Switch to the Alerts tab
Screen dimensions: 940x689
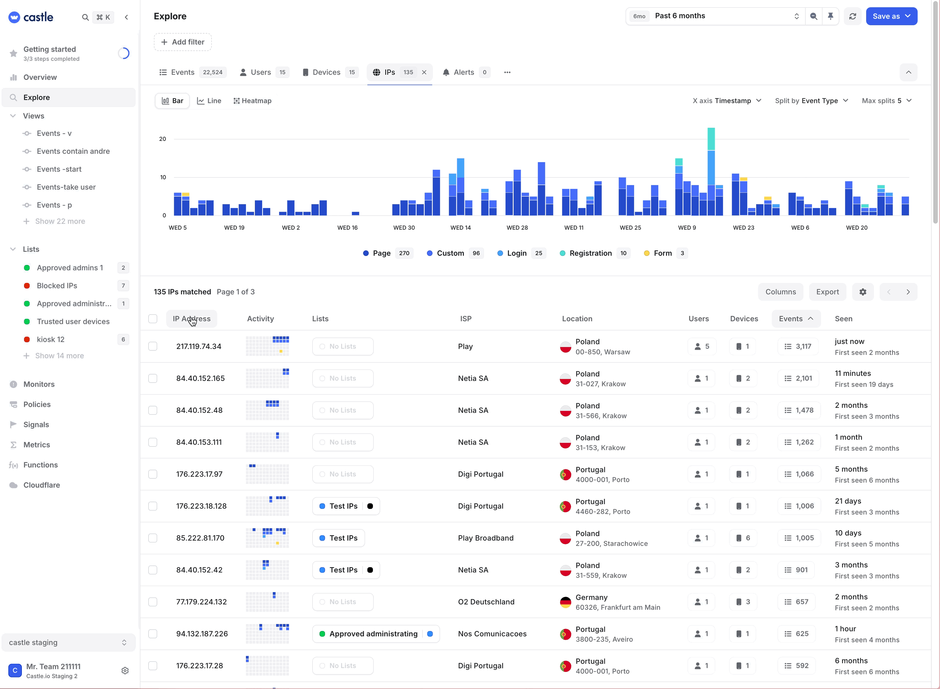(466, 72)
